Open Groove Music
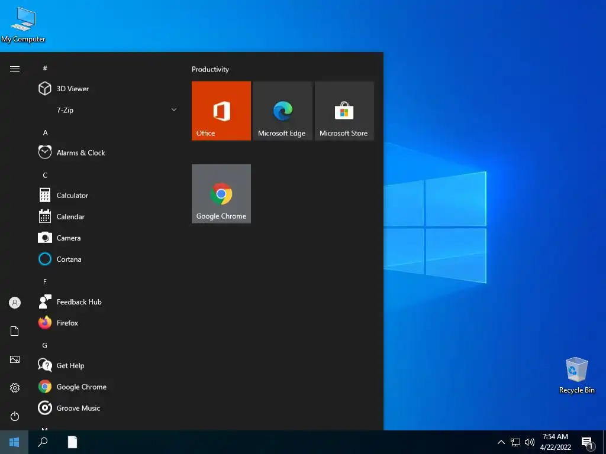606x454 pixels. point(108,408)
